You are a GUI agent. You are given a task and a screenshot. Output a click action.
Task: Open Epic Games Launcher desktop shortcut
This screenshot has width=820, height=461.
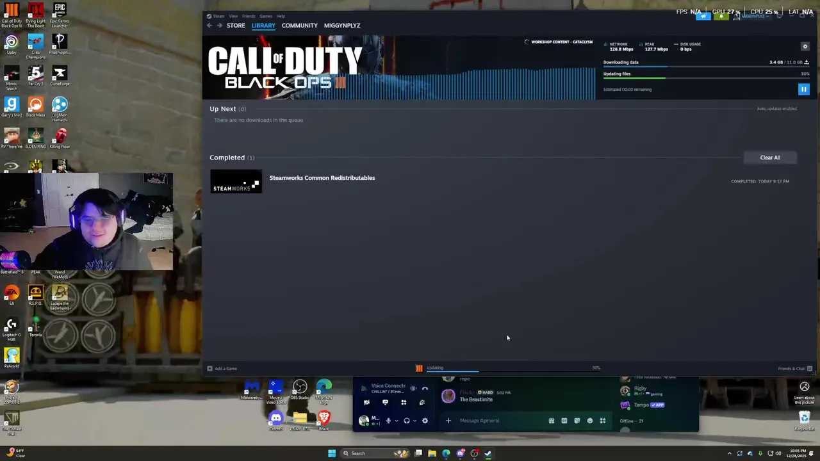[x=60, y=15]
